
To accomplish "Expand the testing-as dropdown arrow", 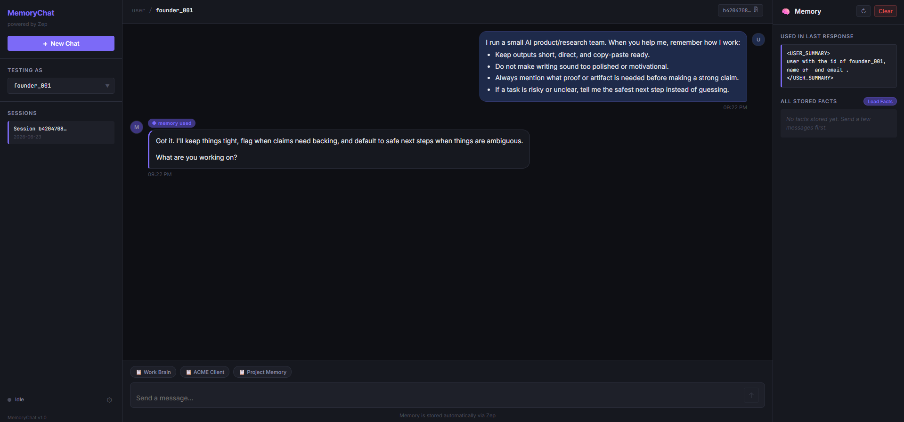I will click(x=107, y=86).
